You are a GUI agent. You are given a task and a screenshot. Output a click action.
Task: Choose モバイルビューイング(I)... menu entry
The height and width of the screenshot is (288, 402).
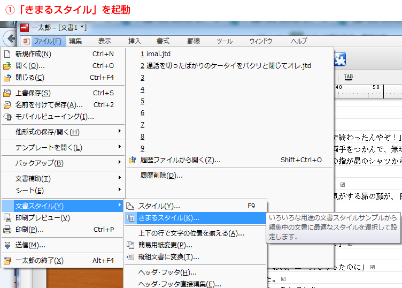click(63, 117)
